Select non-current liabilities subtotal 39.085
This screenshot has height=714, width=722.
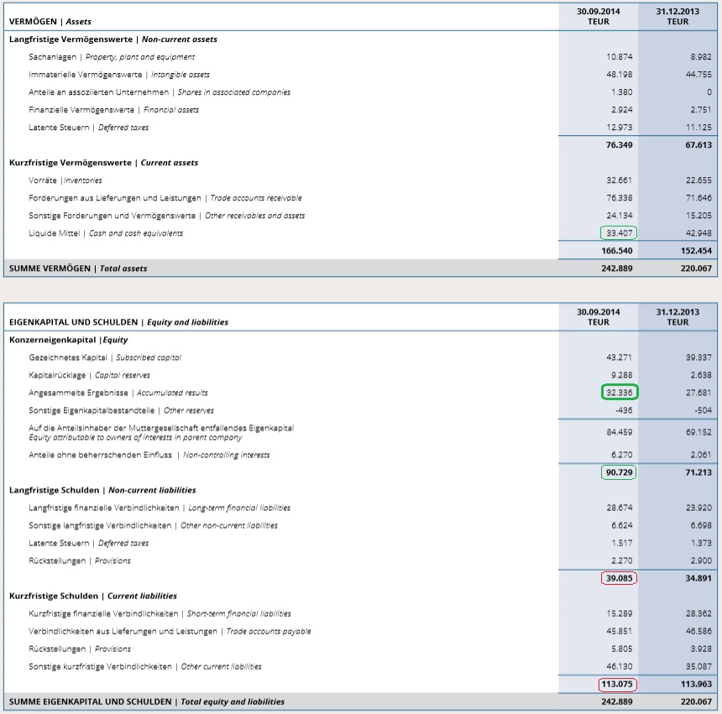(x=620, y=578)
